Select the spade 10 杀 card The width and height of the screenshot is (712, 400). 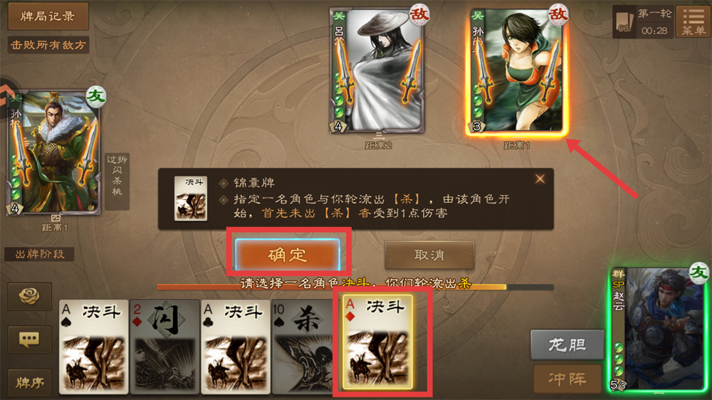tap(303, 347)
